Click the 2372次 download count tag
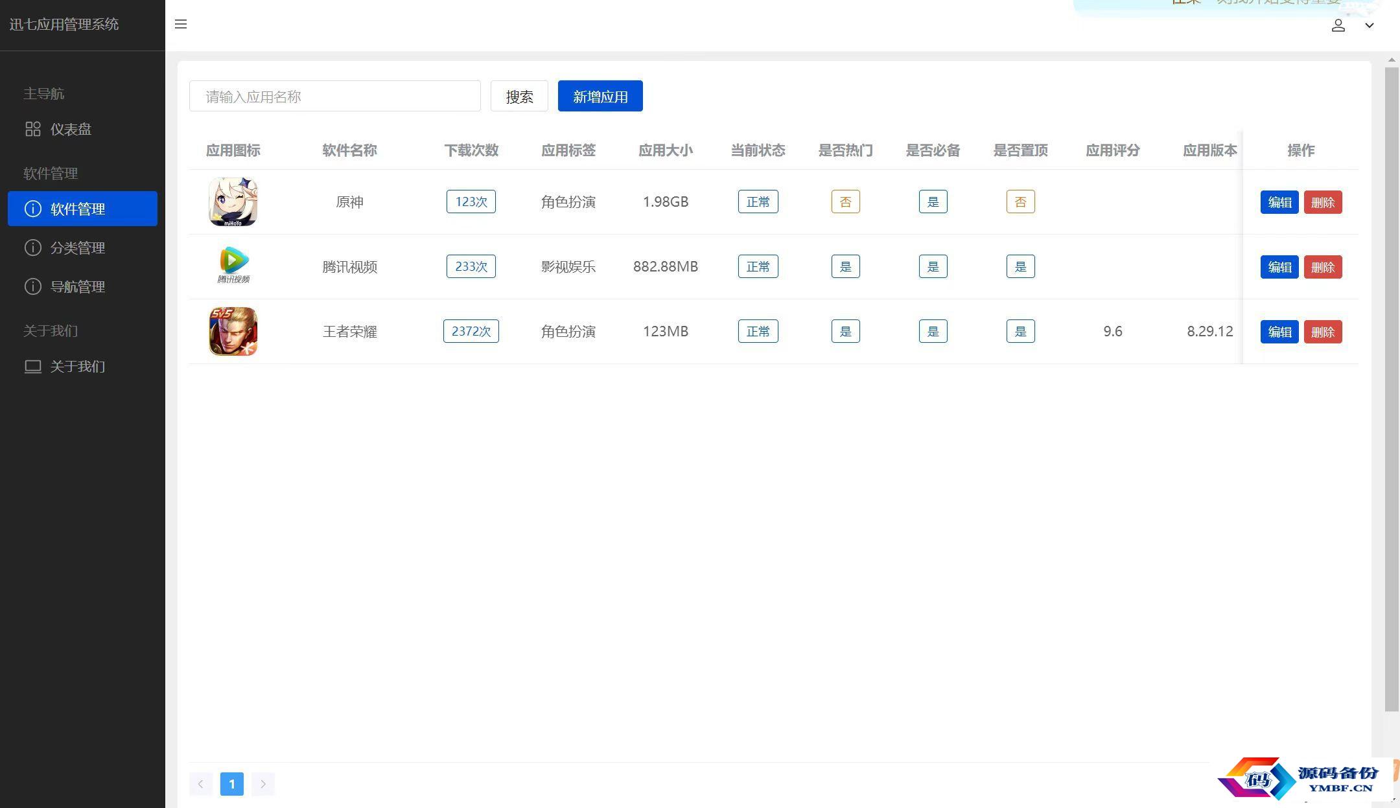Screen dimensions: 1400x808 coord(471,331)
